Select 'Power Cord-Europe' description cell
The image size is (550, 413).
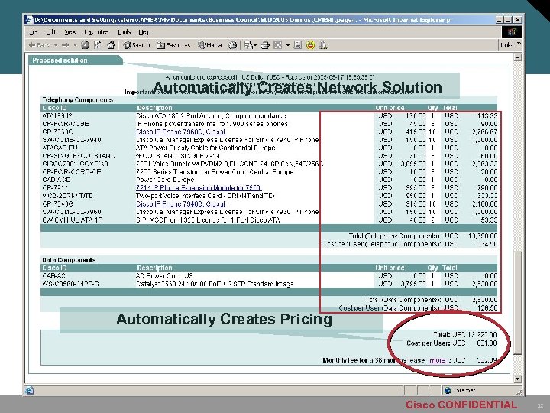[x=165, y=180]
